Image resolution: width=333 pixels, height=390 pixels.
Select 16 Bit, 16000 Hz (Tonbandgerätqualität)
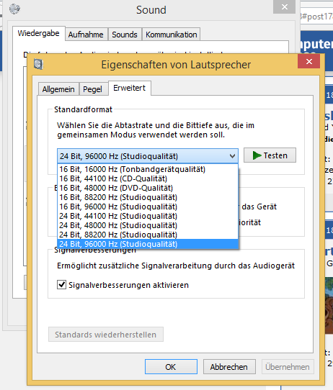click(148, 169)
